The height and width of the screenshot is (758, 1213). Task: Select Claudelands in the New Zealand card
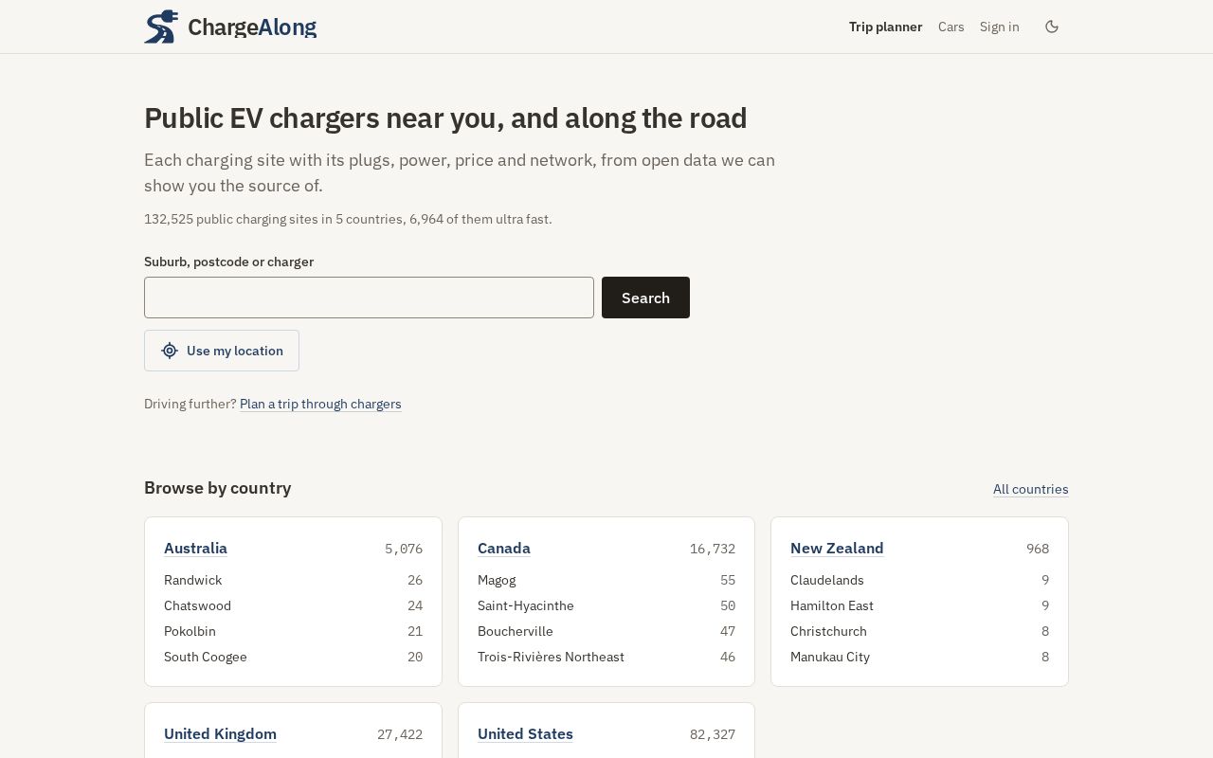click(827, 580)
